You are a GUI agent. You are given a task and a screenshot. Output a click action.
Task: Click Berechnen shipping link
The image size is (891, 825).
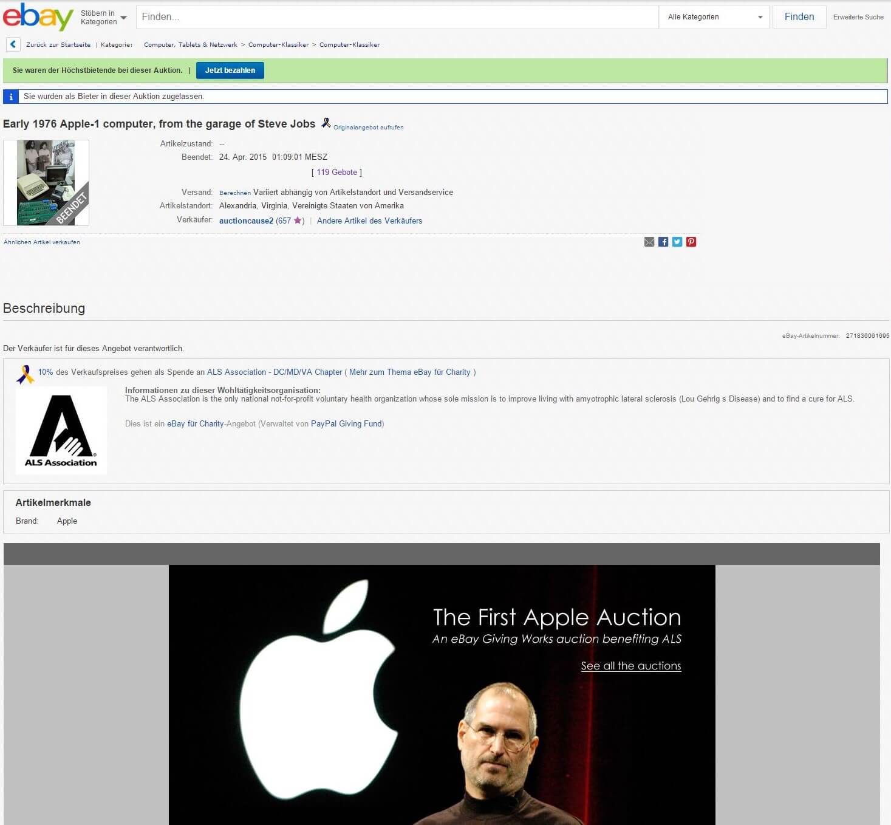(235, 193)
